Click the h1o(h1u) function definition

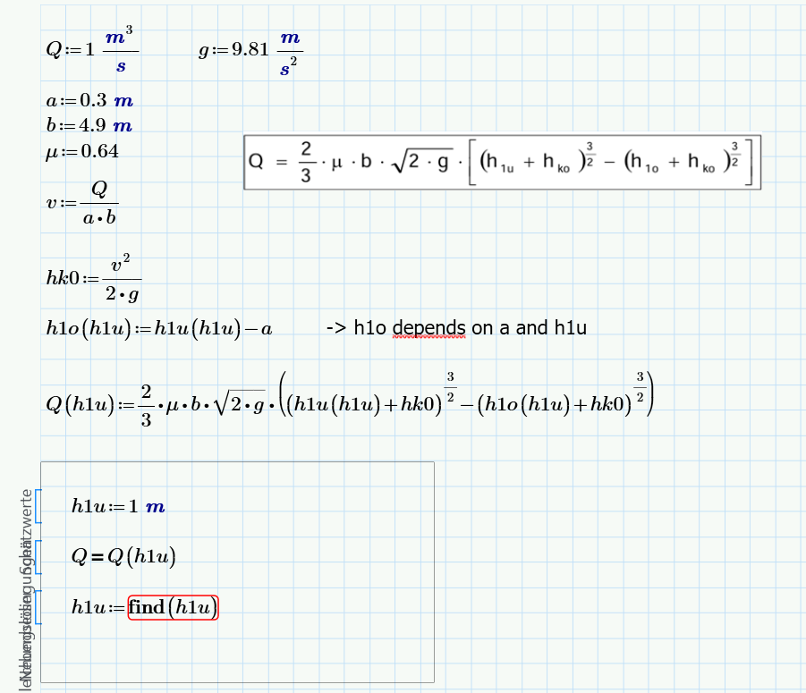click(x=161, y=327)
